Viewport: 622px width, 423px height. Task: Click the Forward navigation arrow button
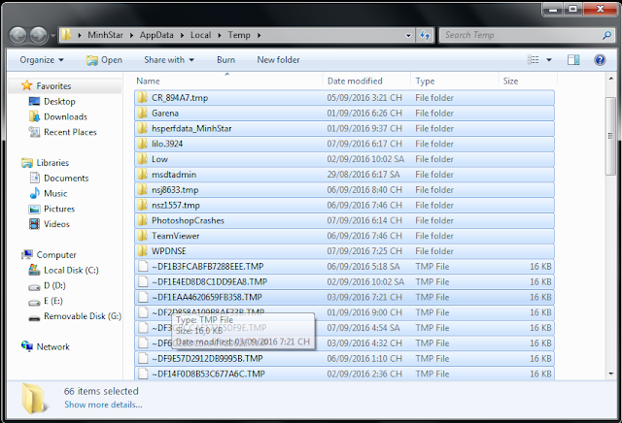coord(39,36)
